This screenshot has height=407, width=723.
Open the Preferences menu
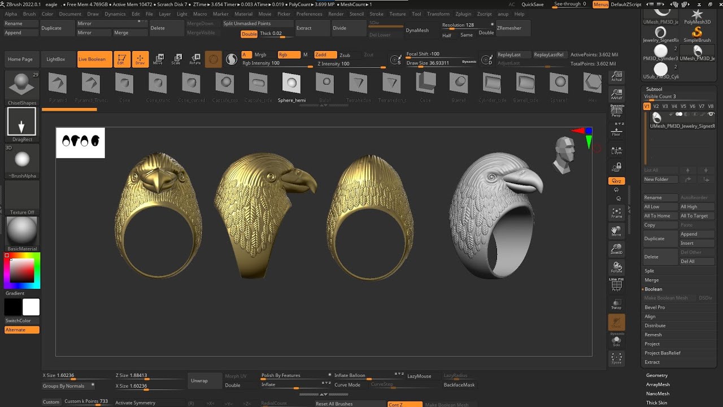pyautogui.click(x=309, y=14)
